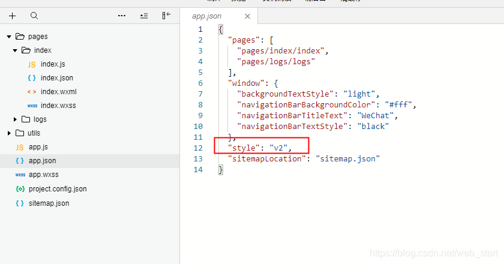The image size is (504, 264).
Task: Select the utils folder row
Action: coord(89,133)
